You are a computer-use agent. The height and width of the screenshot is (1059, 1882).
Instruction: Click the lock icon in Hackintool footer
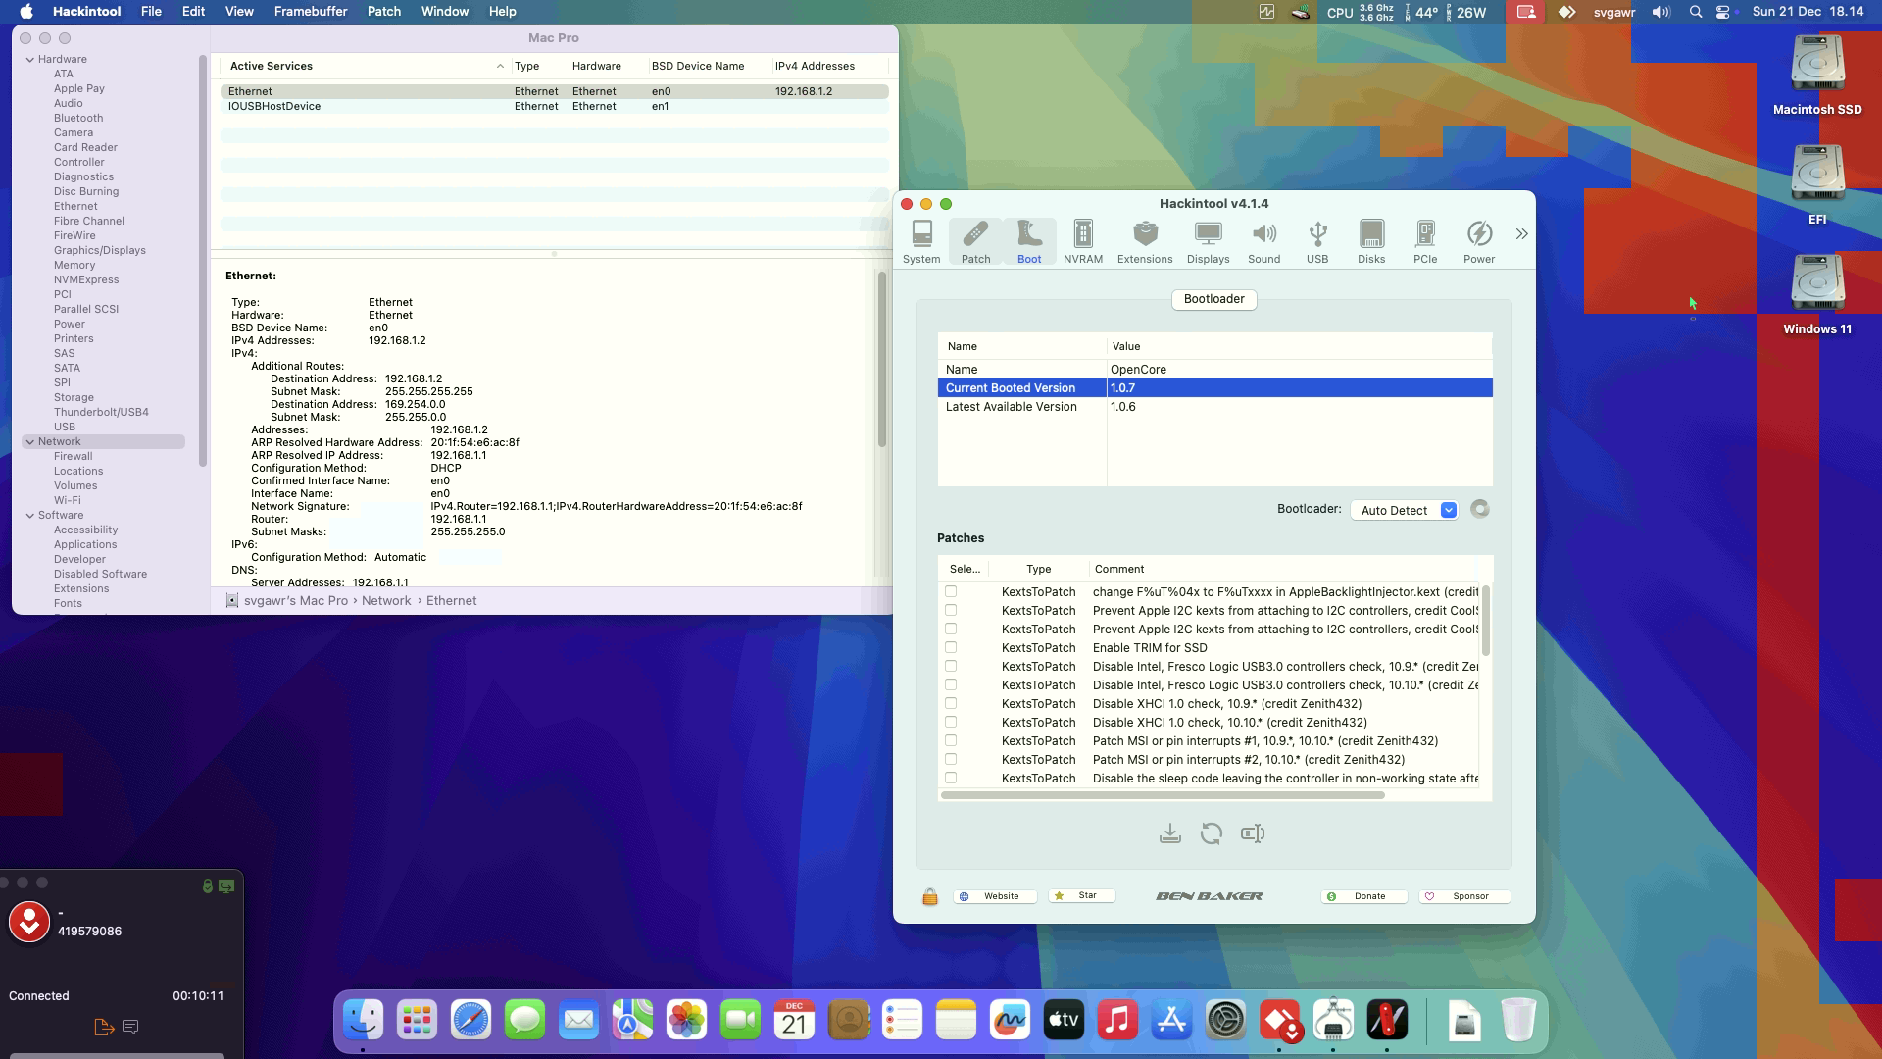(x=930, y=896)
